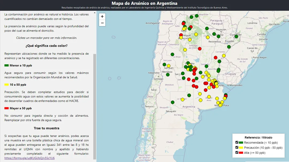This screenshot has width=289, height=162.
Task: Open a yellow marker in La Pampa region
Action: (182, 99)
